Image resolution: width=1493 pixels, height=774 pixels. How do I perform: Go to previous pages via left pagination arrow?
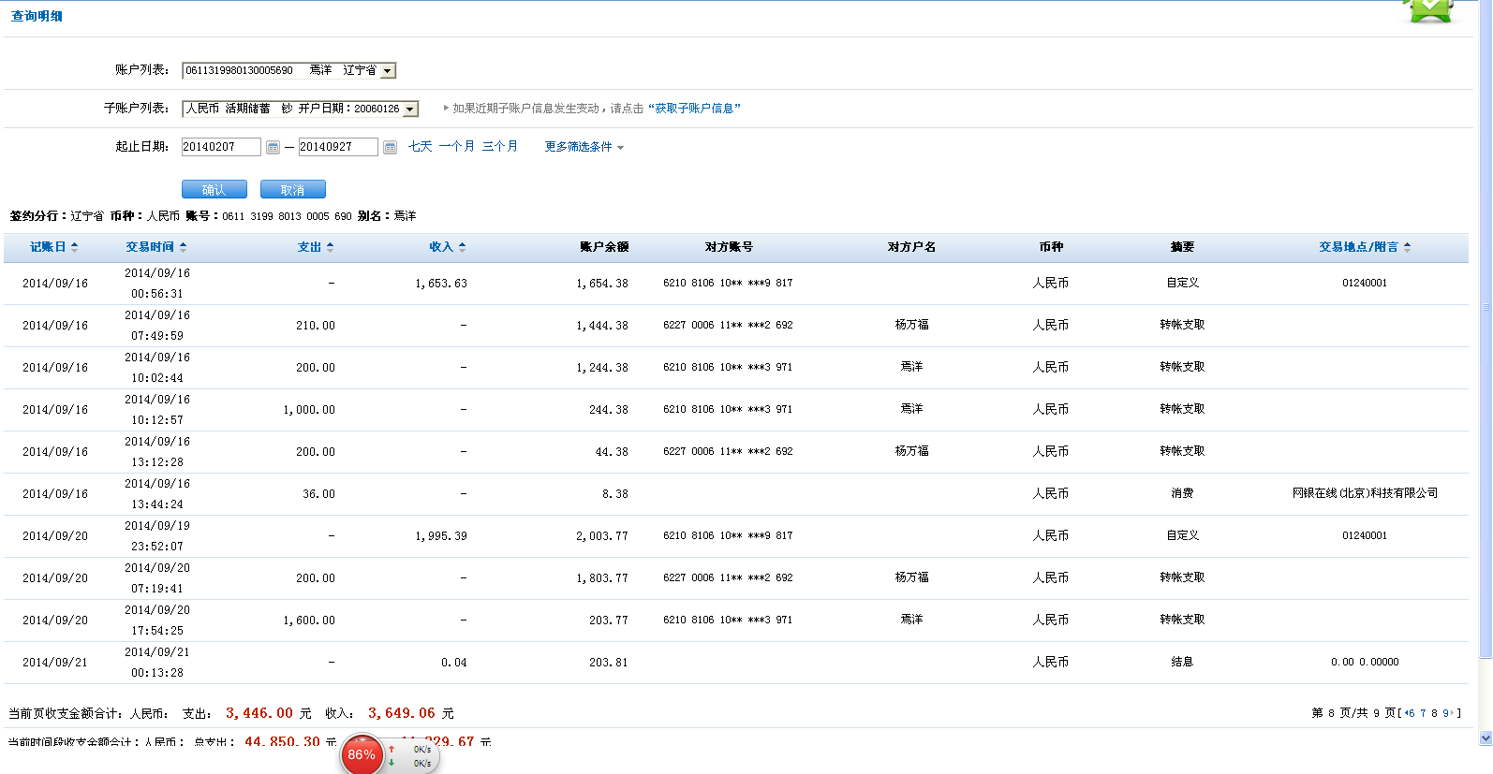point(1407,713)
